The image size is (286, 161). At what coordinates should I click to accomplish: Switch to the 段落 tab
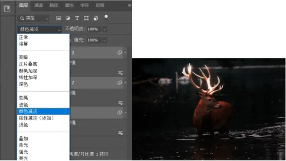[100, 5]
